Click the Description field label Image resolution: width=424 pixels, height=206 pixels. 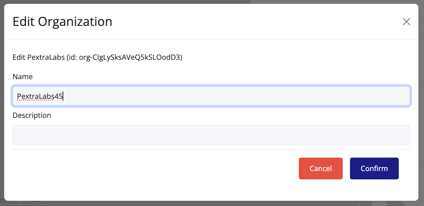click(x=32, y=115)
